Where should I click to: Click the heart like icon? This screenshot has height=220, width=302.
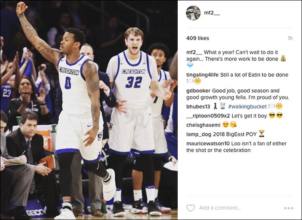[x=191, y=208]
